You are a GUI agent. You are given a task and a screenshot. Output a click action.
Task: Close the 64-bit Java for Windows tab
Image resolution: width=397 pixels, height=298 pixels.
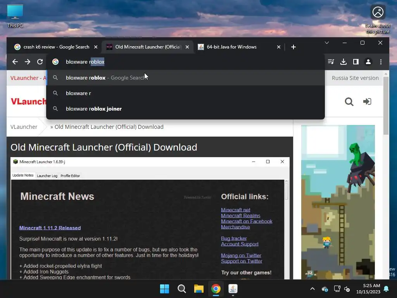pyautogui.click(x=278, y=47)
